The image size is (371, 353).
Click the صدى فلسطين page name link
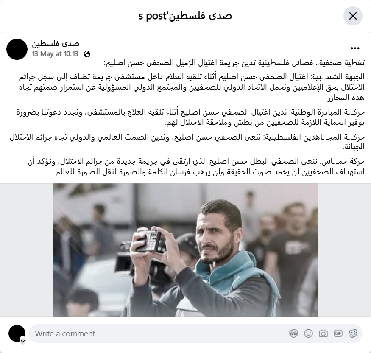[x=56, y=44]
